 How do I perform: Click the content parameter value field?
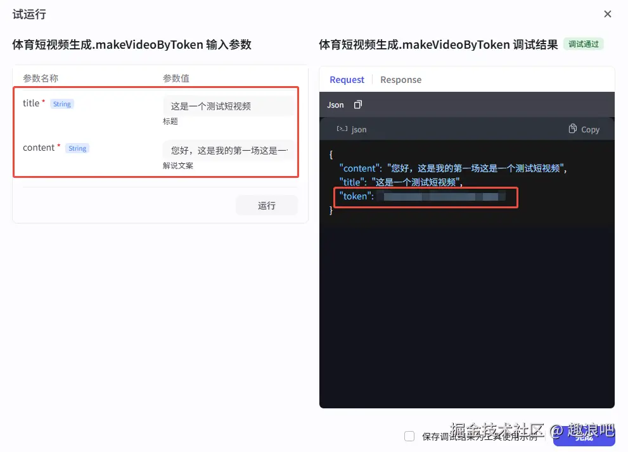coord(229,151)
